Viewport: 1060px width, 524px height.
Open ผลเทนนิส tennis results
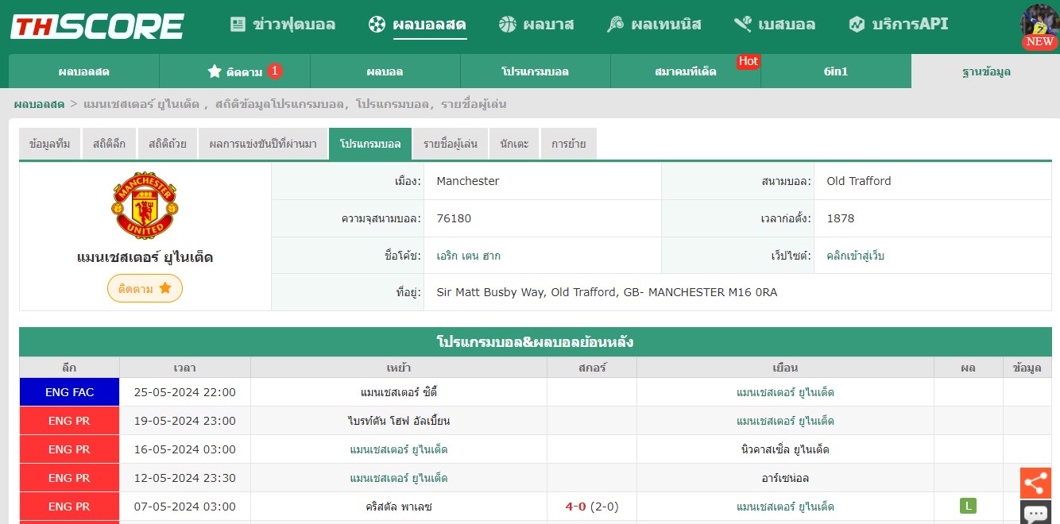[654, 24]
